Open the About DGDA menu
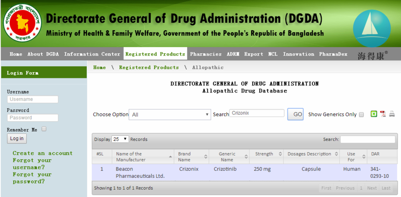 [x=43, y=54]
